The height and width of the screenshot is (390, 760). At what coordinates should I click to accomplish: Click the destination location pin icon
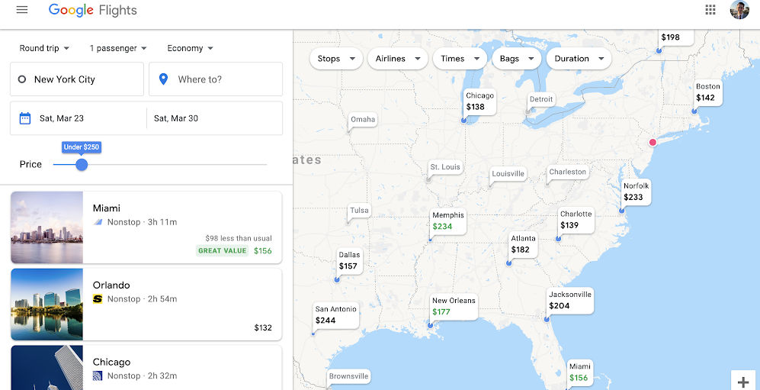pyautogui.click(x=163, y=79)
